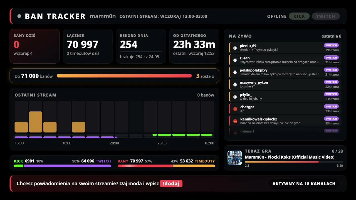
Task: Toggle the TWITCH platform pill in header
Action: [x=326, y=16]
